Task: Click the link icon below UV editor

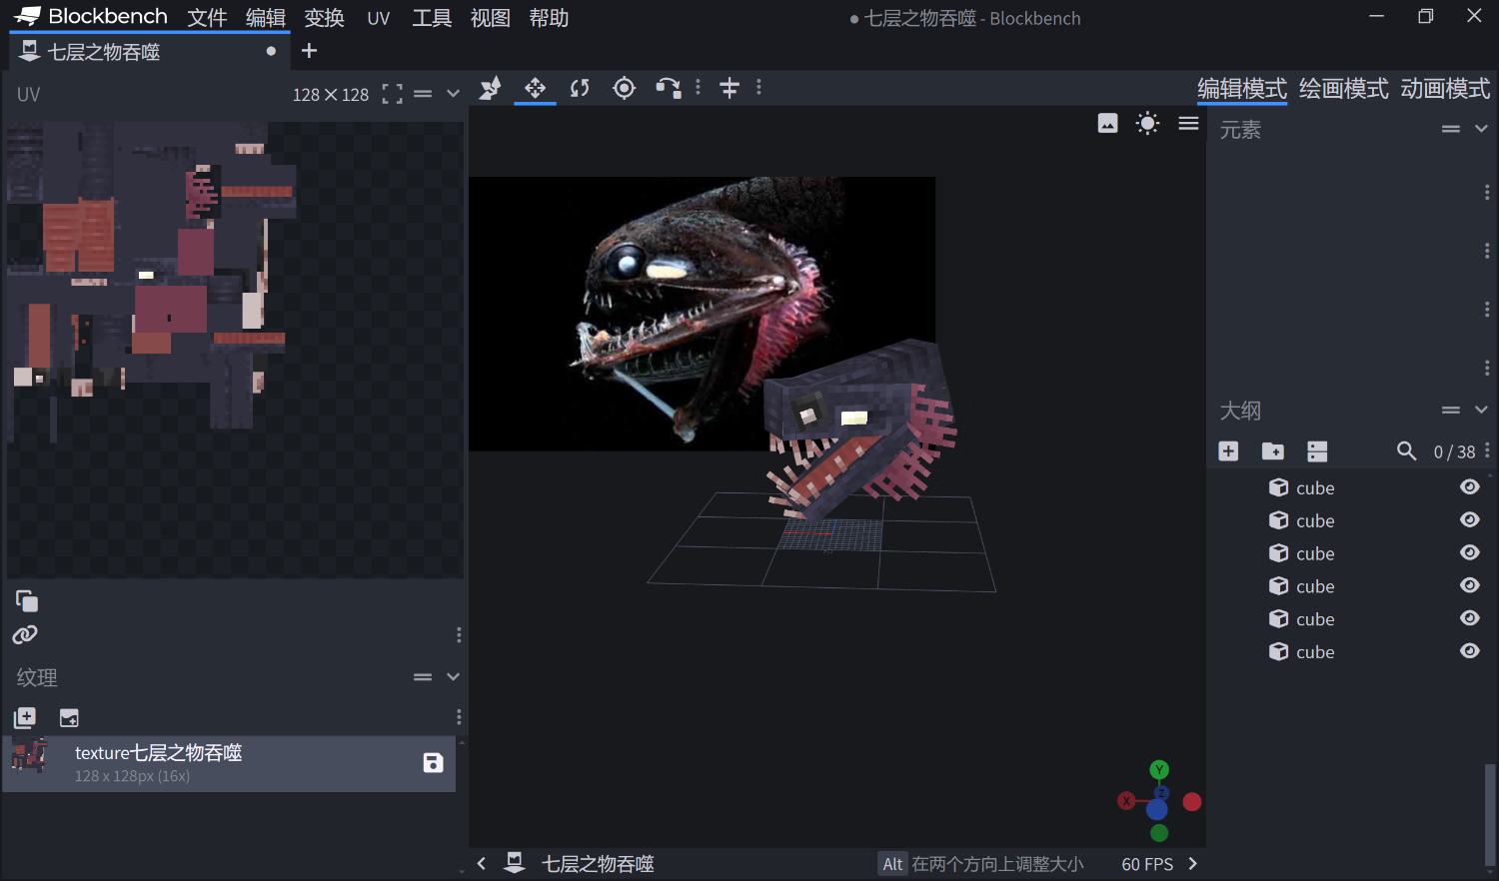Action: pos(25,634)
